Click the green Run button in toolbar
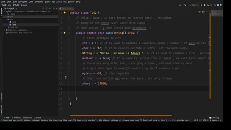This screenshot has height=130, width=231. tap(201, 5)
